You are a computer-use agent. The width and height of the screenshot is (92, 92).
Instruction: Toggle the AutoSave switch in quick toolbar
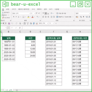[5, 23]
